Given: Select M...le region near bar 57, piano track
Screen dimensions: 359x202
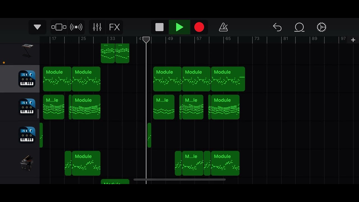Looking at the screenshot, I should click(193, 163).
